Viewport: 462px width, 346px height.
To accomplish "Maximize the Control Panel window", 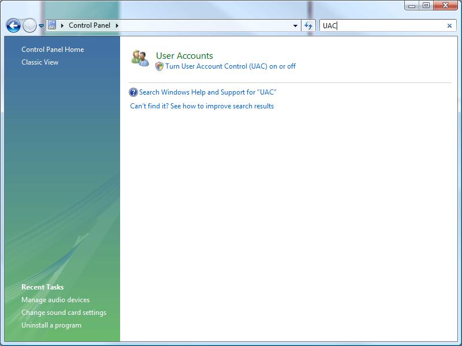I will 426,5.
